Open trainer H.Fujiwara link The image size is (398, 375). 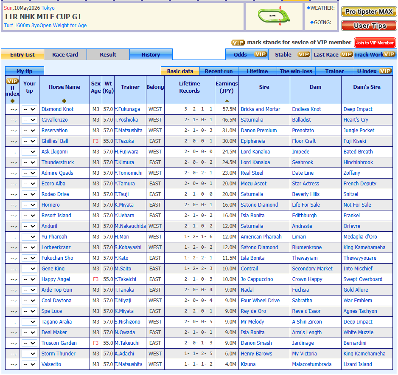pos(126,152)
